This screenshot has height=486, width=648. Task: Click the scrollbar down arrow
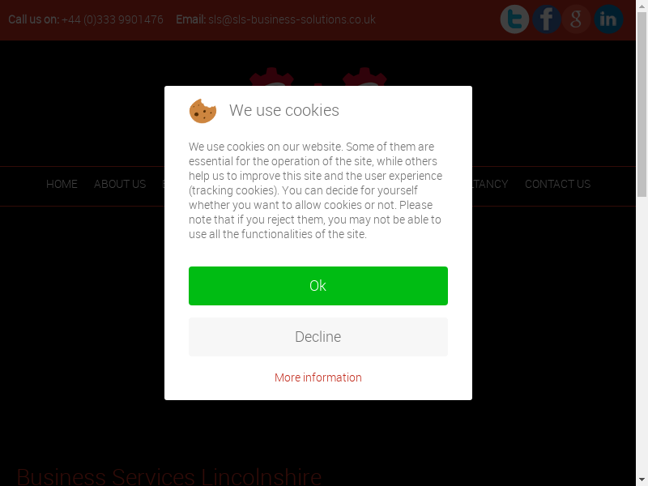pos(642,481)
